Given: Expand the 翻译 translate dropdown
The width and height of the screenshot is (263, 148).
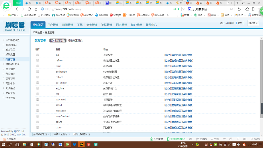Looking at the screenshot, I should point(218,15).
